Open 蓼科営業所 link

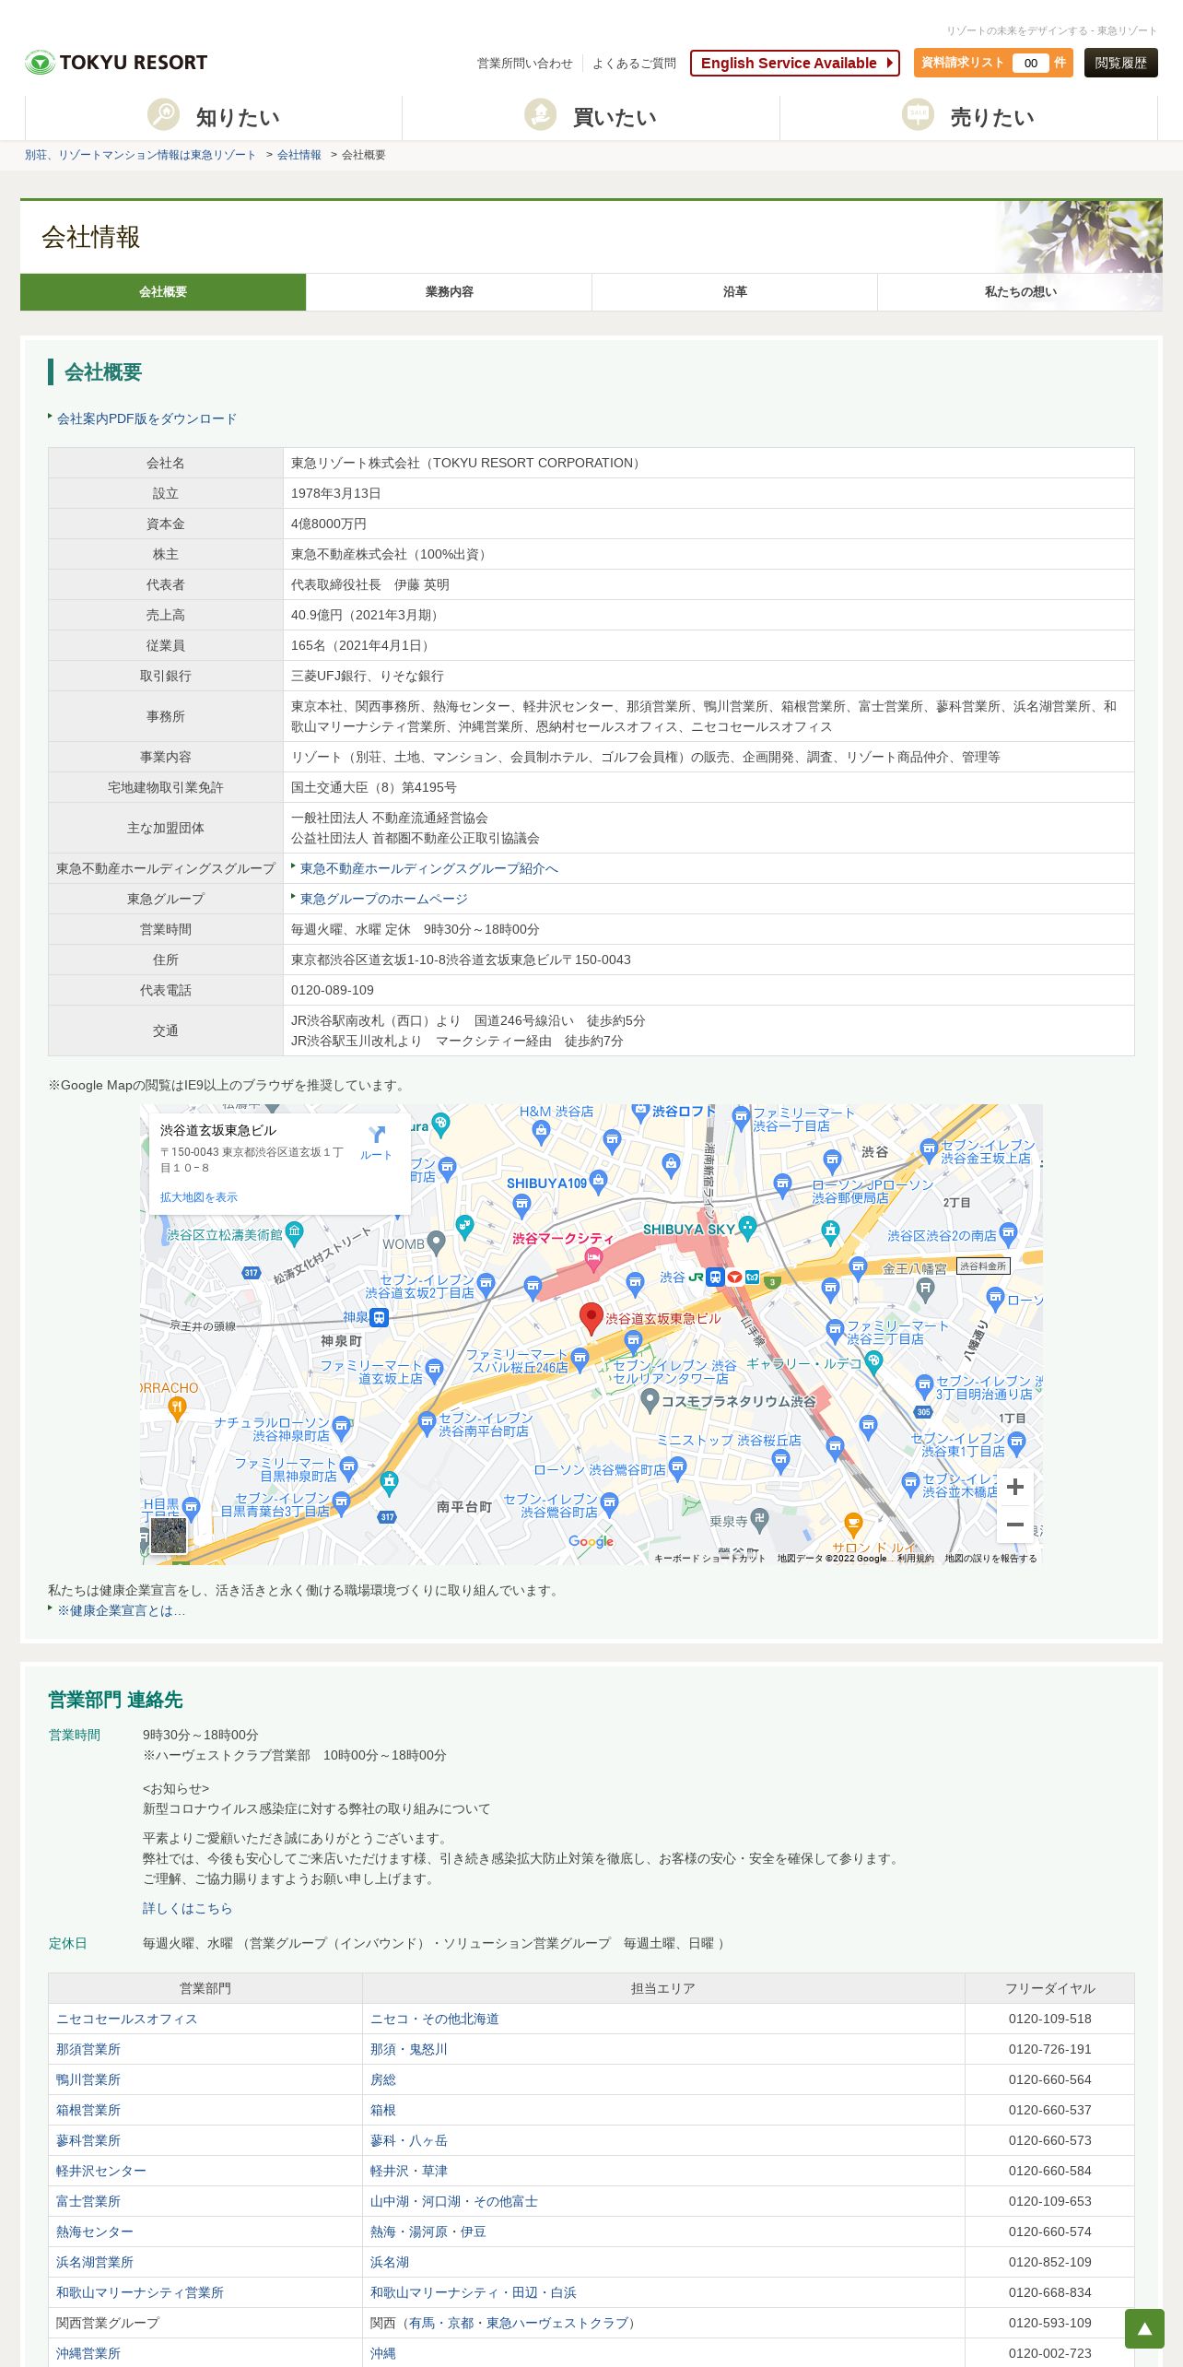(x=88, y=2140)
